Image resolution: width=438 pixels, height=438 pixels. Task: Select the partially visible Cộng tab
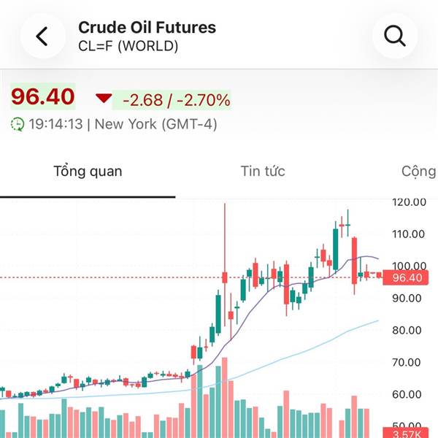(418, 172)
